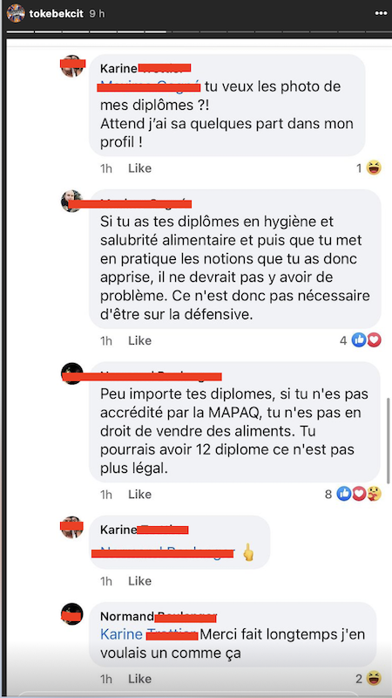Click the care hug reaction on the MAPAQ comment
392x698 pixels.
click(x=374, y=494)
